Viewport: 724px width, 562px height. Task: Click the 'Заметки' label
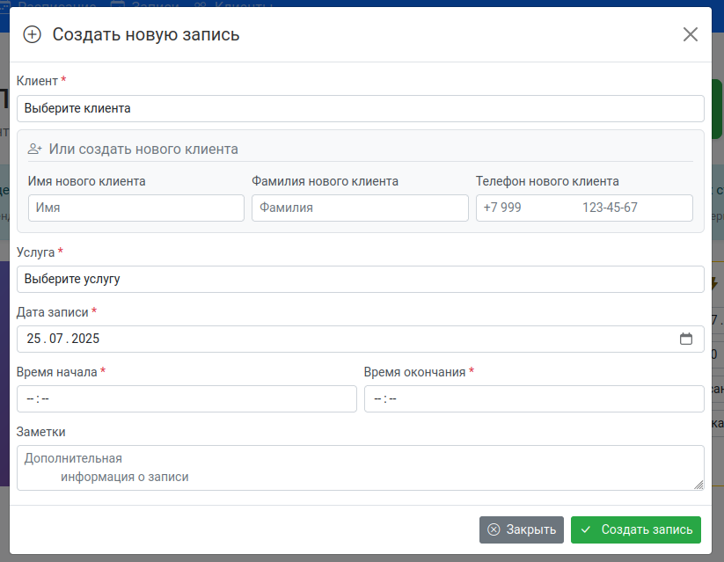(41, 432)
